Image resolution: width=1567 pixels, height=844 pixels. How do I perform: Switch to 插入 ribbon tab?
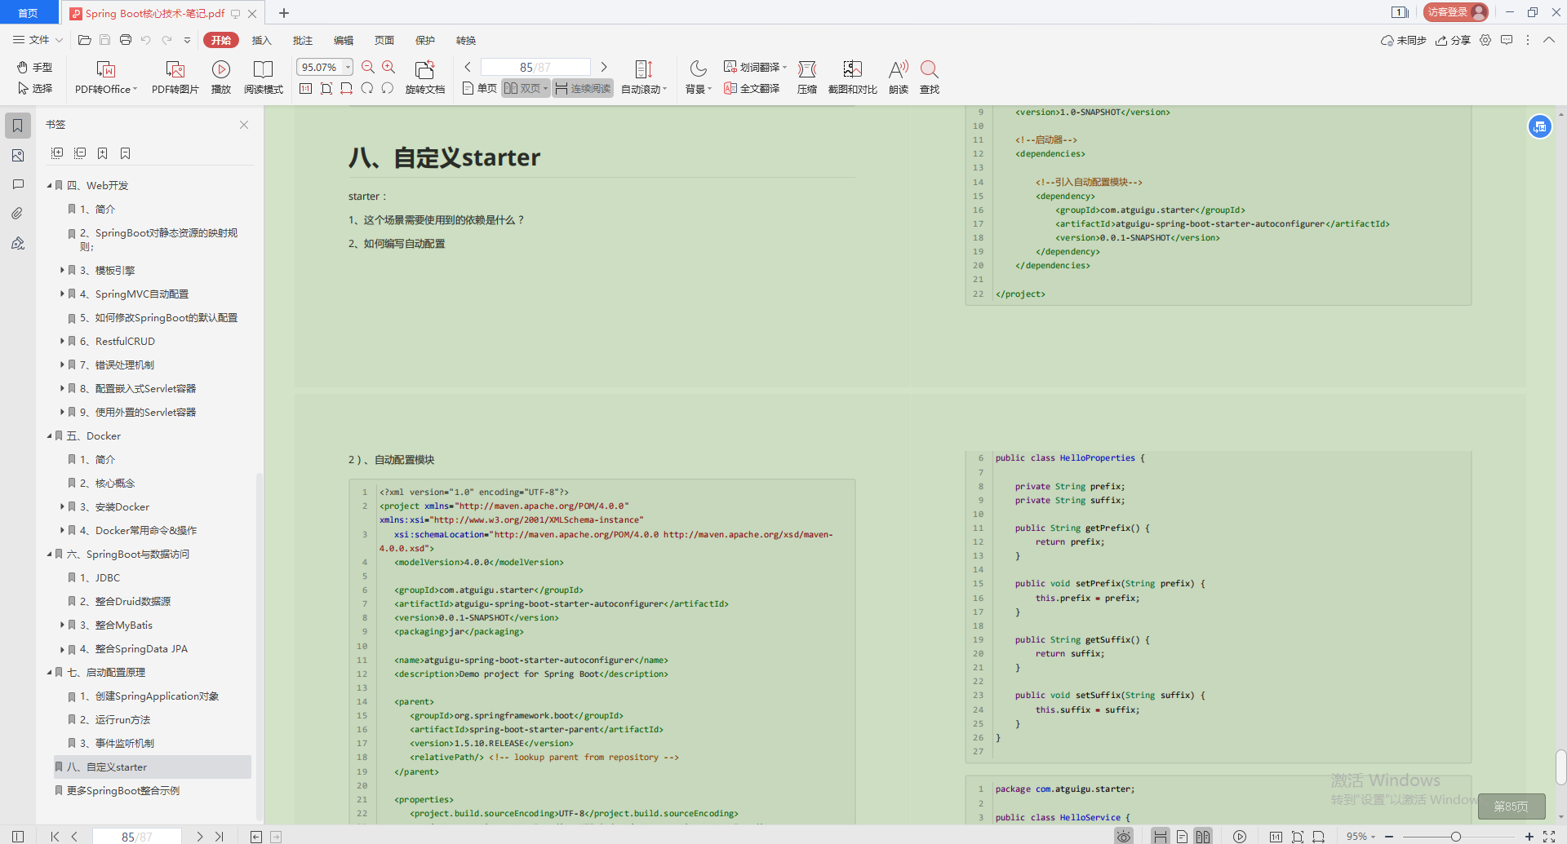(261, 40)
